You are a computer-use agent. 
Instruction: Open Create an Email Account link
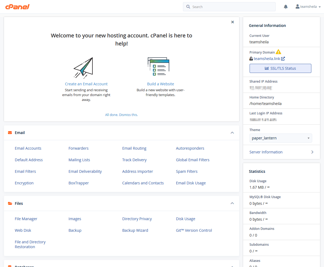pyautogui.click(x=86, y=84)
